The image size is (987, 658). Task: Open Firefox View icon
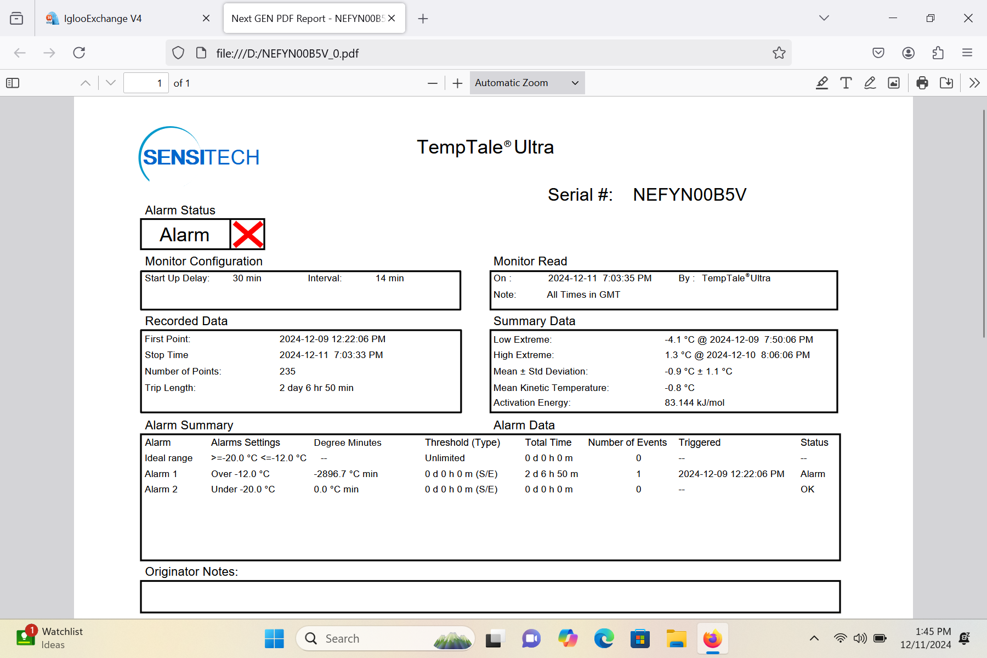pyautogui.click(x=17, y=18)
